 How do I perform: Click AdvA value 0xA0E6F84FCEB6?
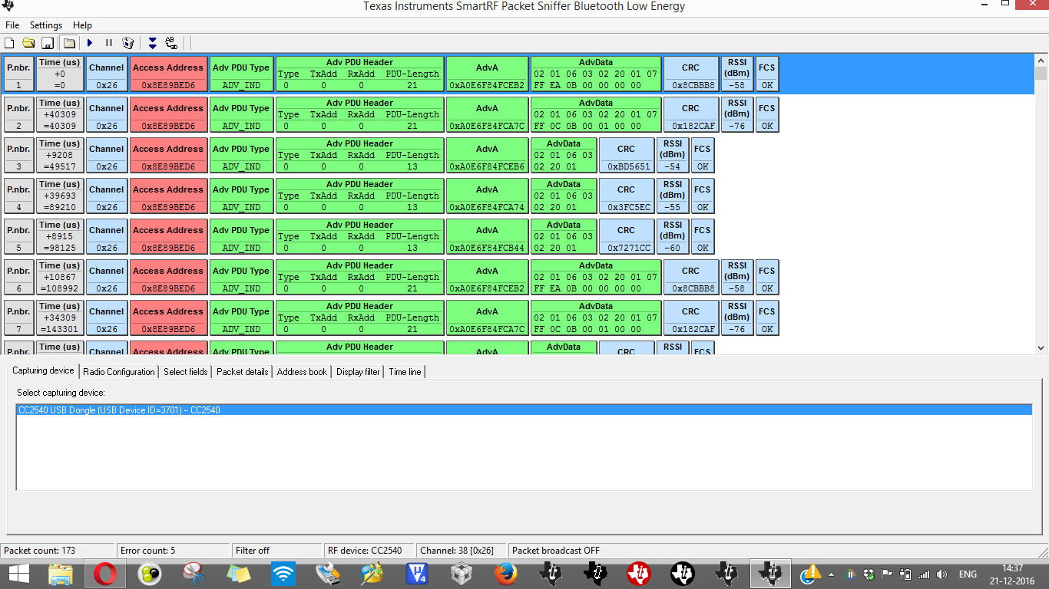(487, 166)
